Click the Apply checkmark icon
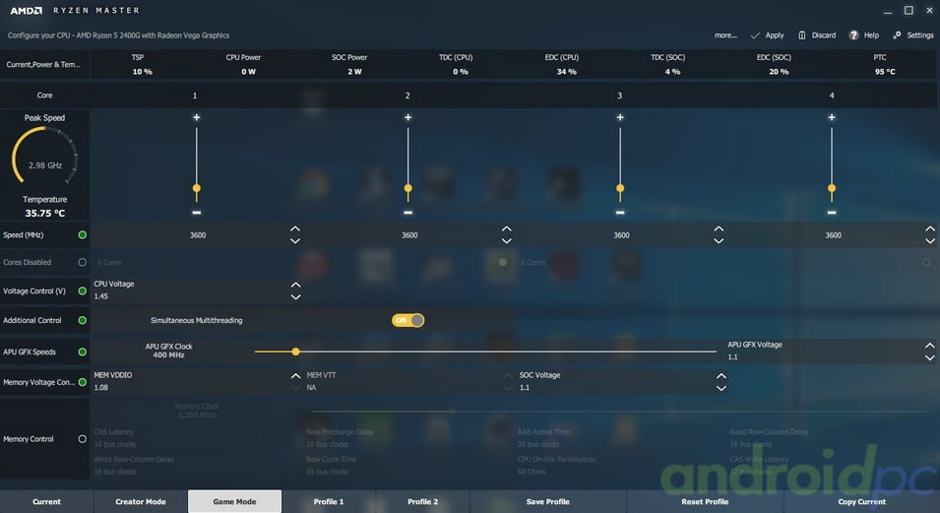Screen dimensions: 940x513 pyautogui.click(x=755, y=35)
